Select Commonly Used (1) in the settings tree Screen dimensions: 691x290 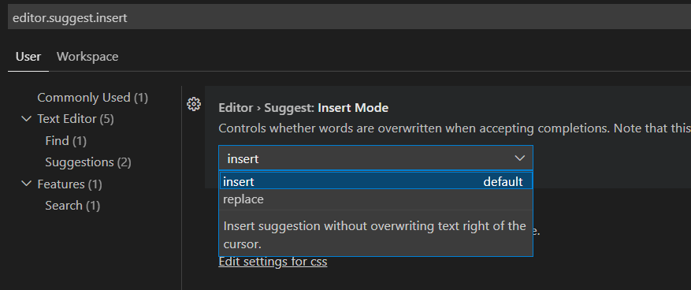[x=92, y=98]
